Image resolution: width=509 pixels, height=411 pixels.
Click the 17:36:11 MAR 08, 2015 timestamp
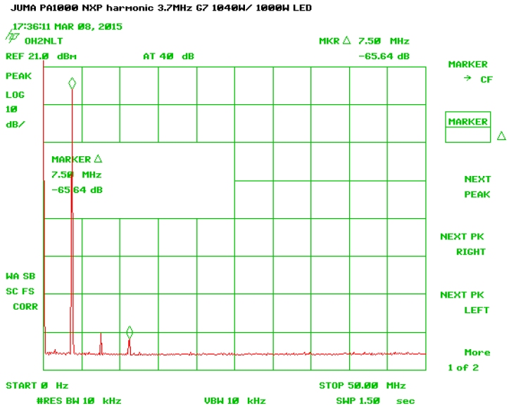(67, 26)
